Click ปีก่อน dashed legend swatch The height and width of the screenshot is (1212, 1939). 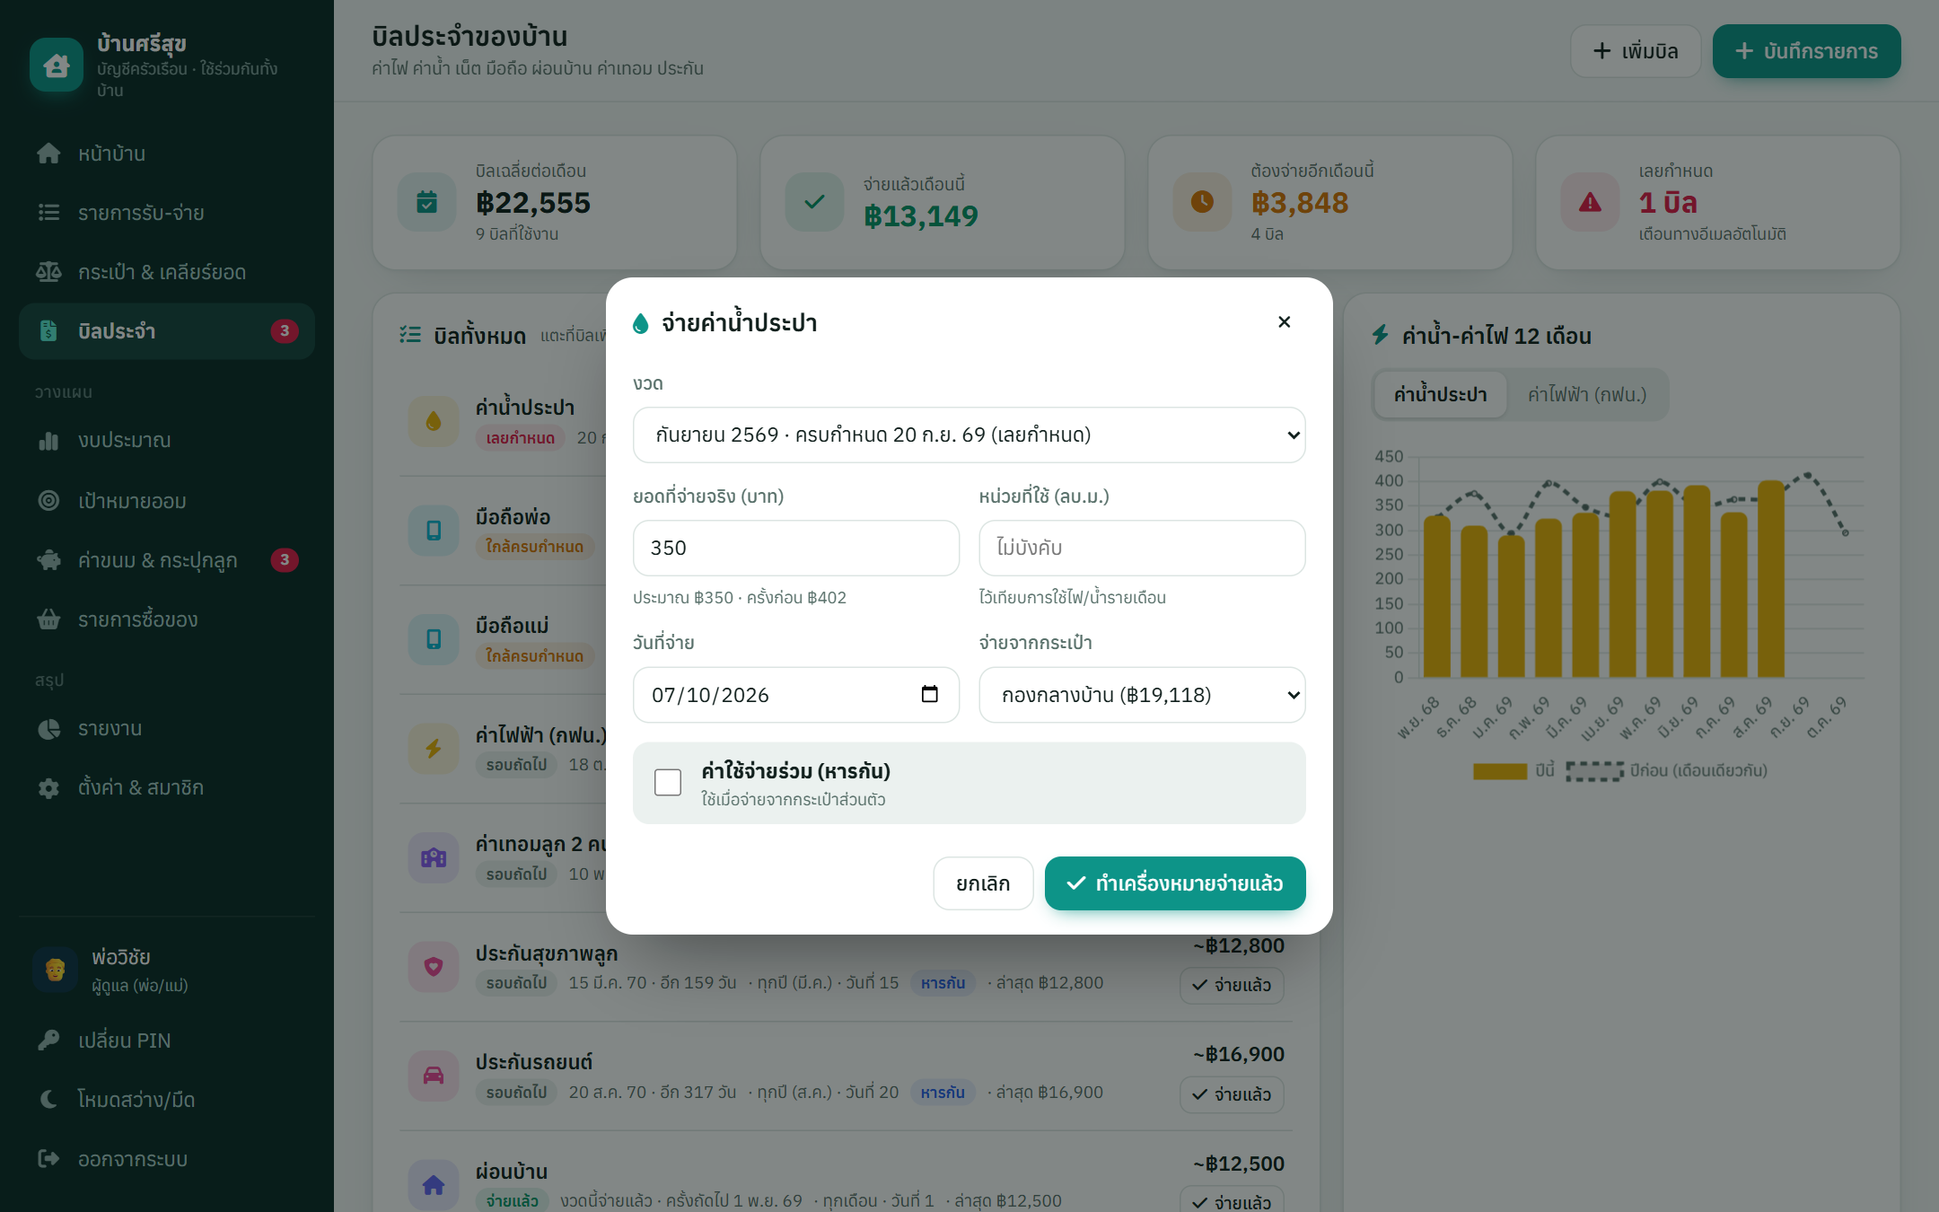(1595, 771)
